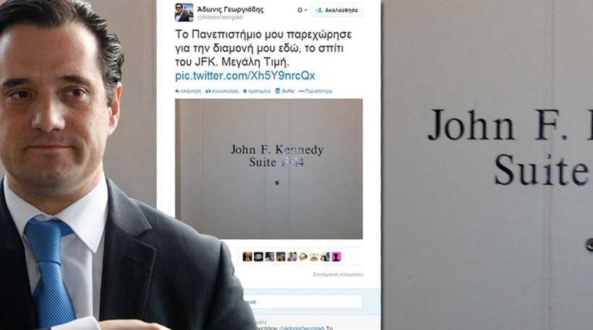Click the eighth avatar next to the pink one
The image size is (593, 330).
(325, 257)
